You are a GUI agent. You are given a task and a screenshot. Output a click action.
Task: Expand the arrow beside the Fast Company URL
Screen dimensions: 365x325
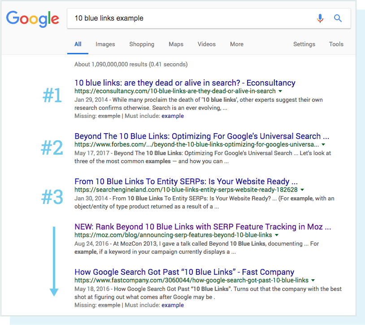pos(313,280)
